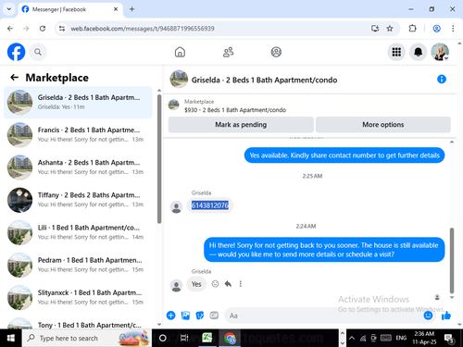Click Cortana circle in taskbar
The height and width of the screenshot is (347, 463).
(163, 338)
